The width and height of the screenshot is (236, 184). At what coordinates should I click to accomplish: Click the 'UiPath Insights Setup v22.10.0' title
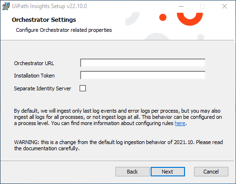point(50,6)
